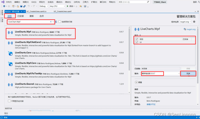This screenshot has height=119, width=200.
Task: Open the Git menu
Action: click(34, 2)
